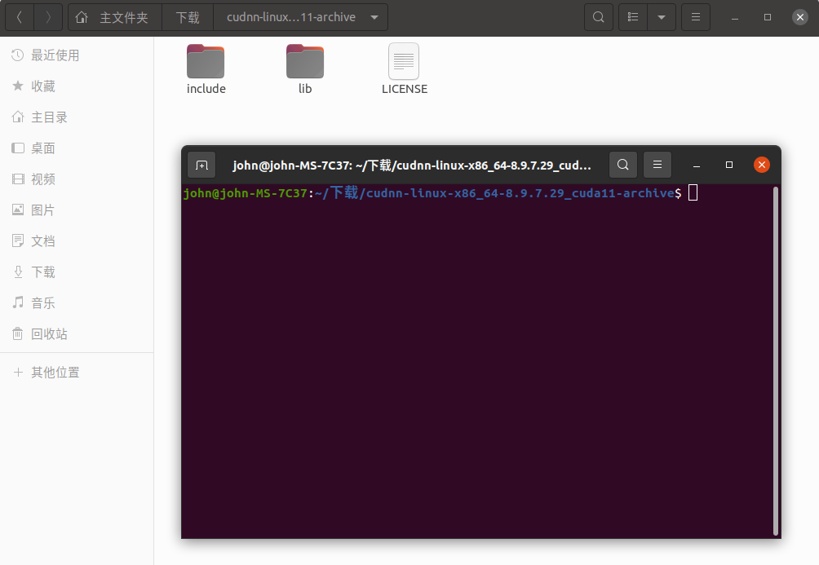Image resolution: width=819 pixels, height=565 pixels.
Task: Click the terminal window title text
Action: tap(412, 166)
